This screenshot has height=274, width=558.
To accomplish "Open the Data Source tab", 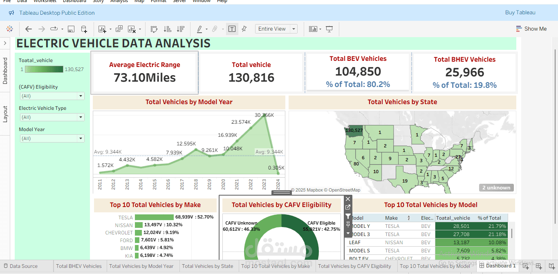I will pos(20,266).
